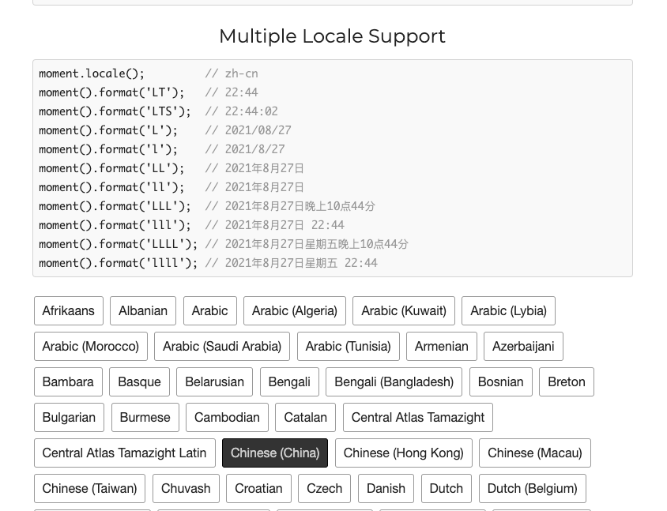
Task: Switch to the Danish locale
Action: tap(386, 488)
